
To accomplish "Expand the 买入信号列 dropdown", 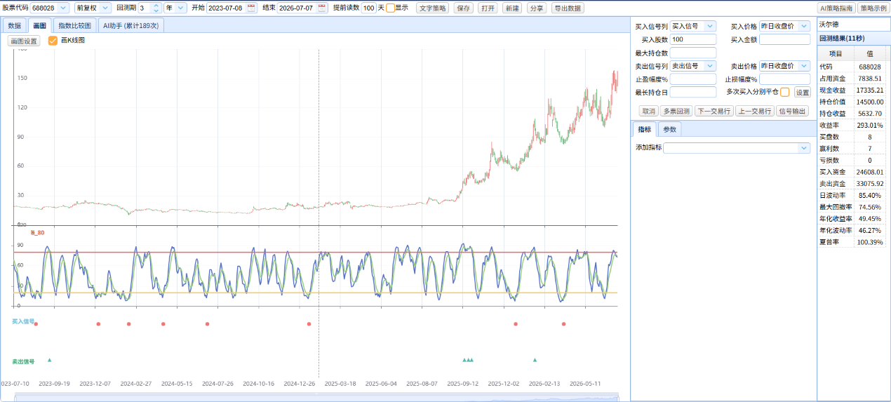I will point(710,26).
